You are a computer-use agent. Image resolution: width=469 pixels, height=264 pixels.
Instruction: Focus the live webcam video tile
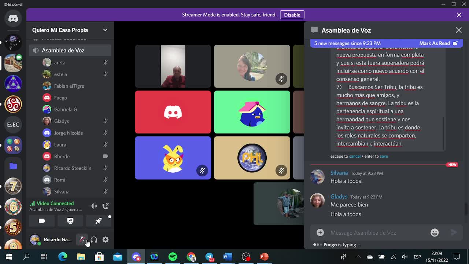pos(173,66)
